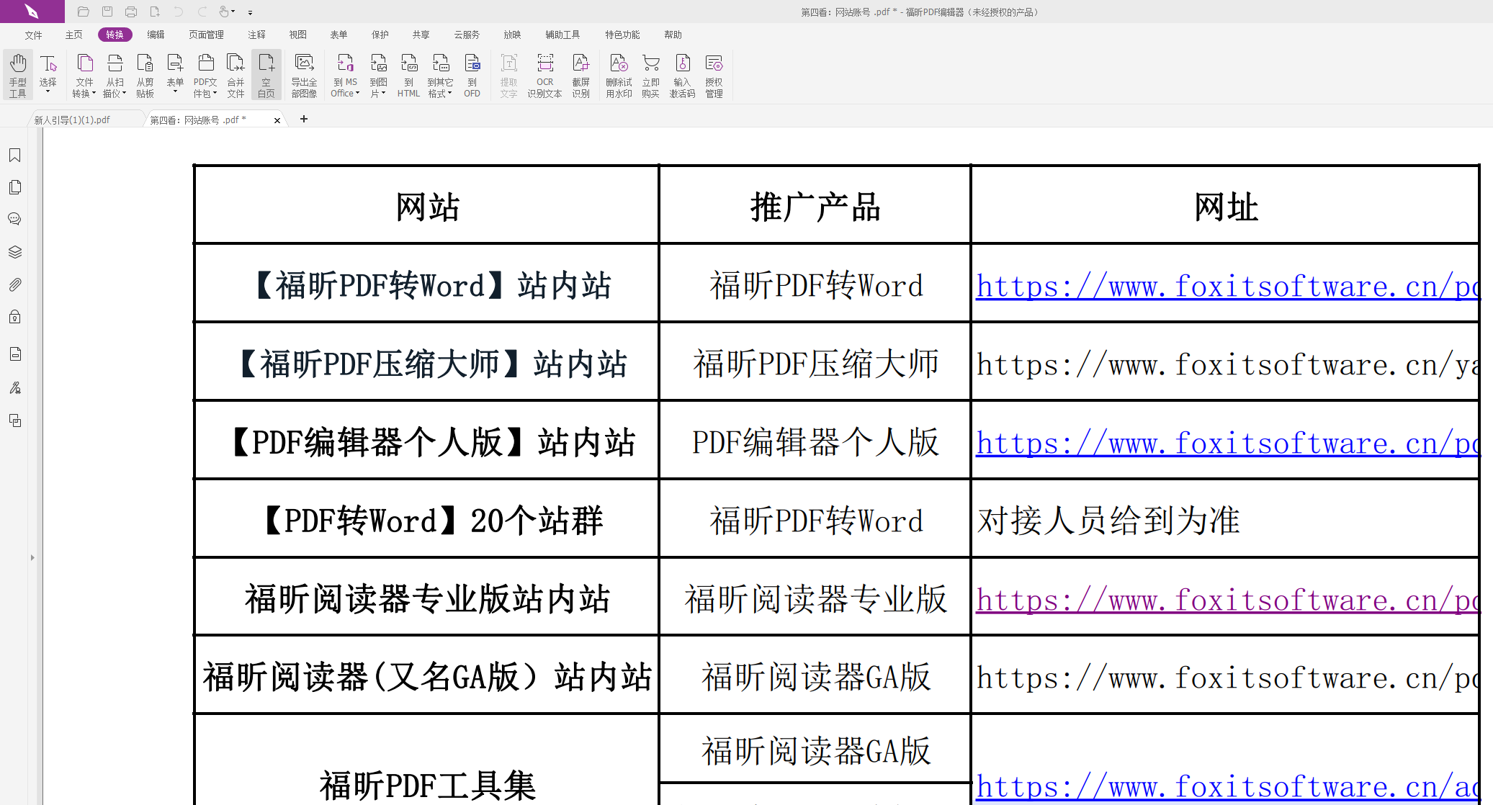Screen dimensions: 1493x805
Task: Use 提取文字 to extract text
Action: click(508, 74)
